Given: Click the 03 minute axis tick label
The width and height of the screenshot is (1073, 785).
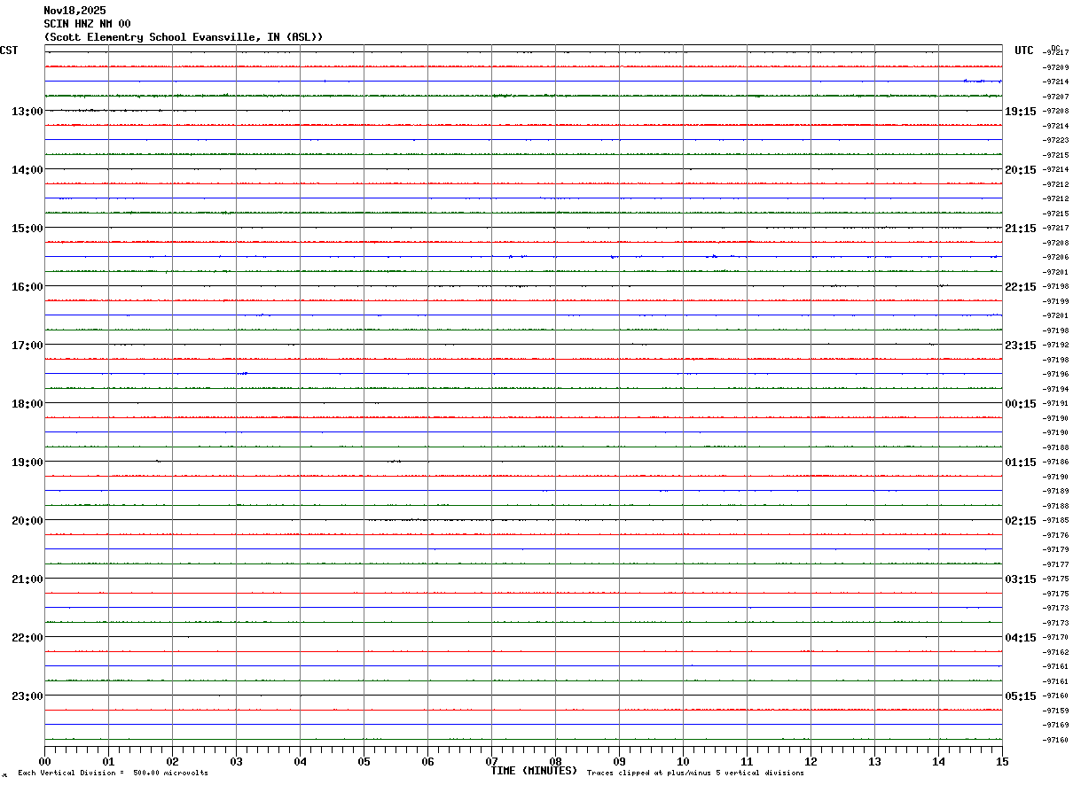Looking at the screenshot, I should [236, 762].
